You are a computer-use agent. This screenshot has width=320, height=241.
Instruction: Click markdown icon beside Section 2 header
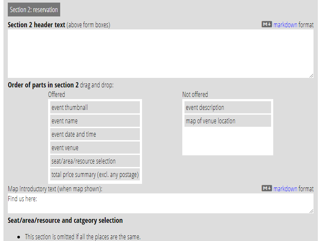point(267,25)
